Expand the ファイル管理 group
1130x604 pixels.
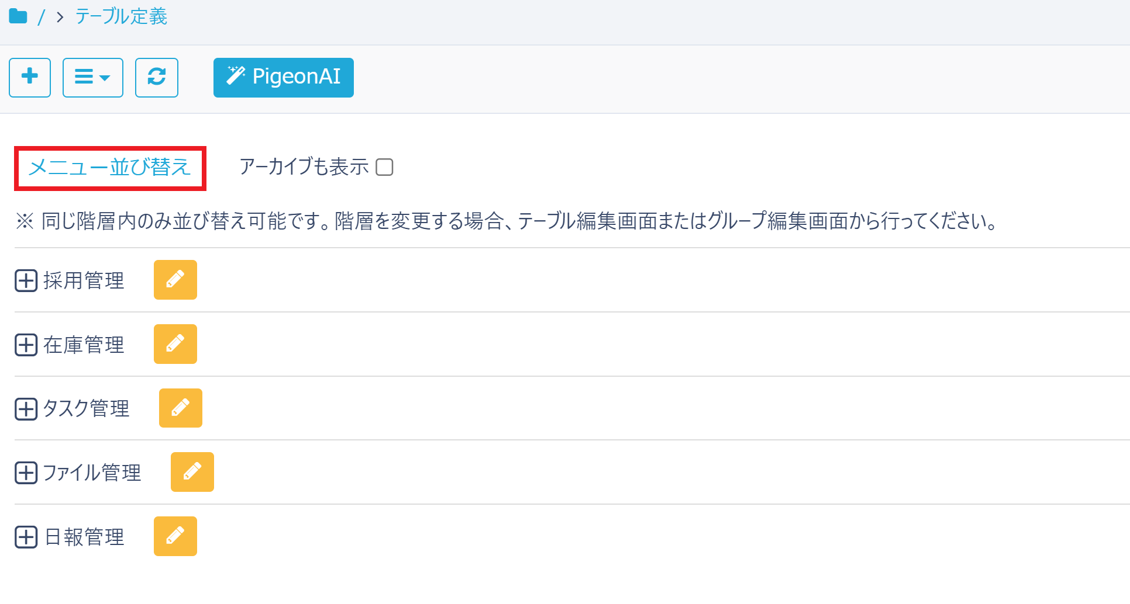coord(25,473)
